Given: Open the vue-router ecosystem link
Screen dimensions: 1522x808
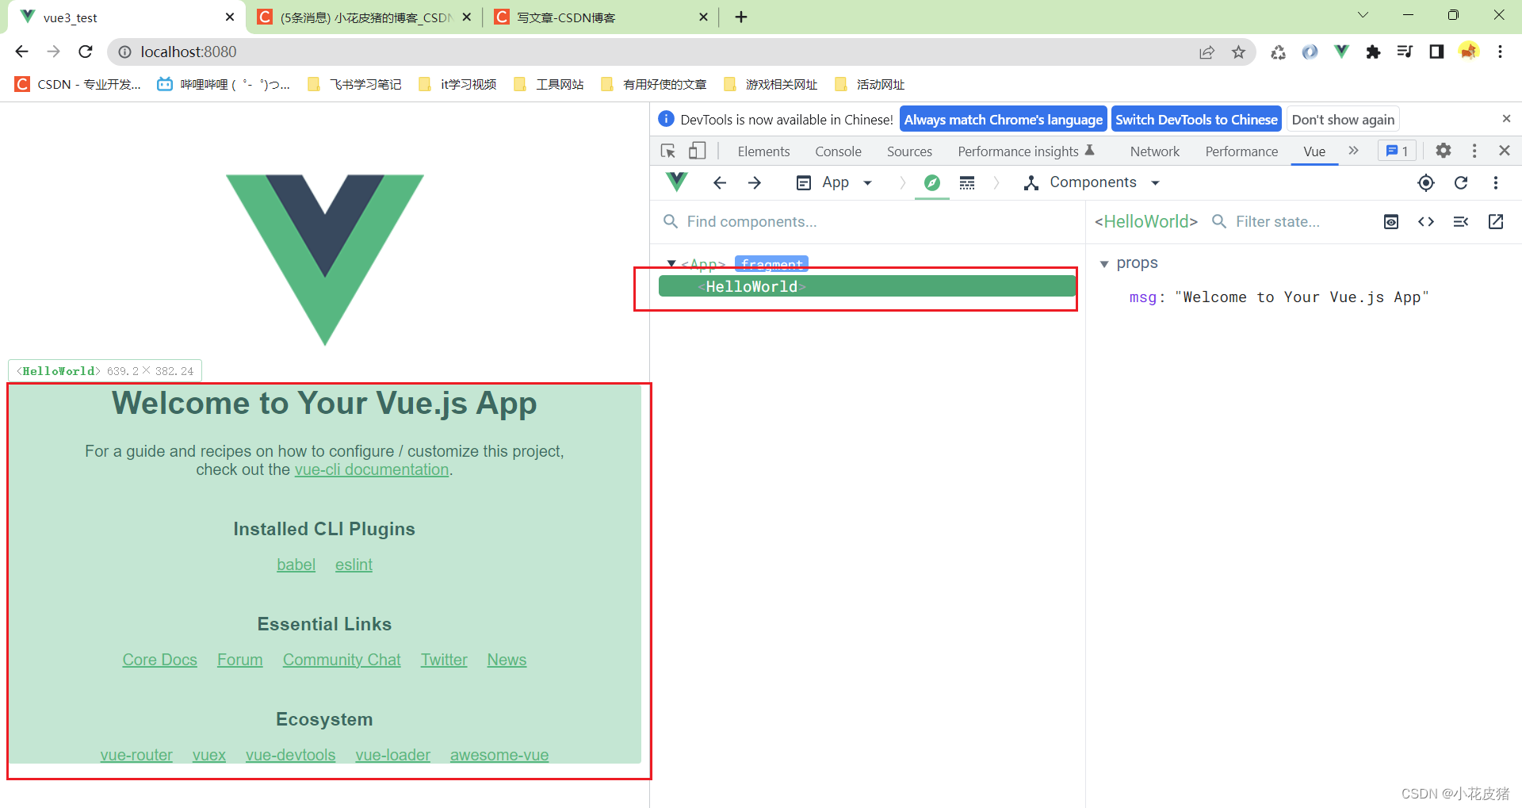Looking at the screenshot, I should pos(136,755).
